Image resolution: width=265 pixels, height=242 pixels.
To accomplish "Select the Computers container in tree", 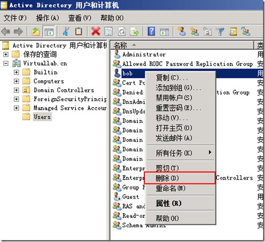I will click(49, 81).
